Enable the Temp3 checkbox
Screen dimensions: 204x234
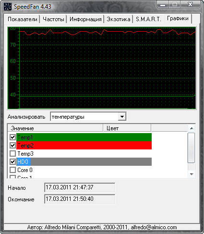[12, 154]
